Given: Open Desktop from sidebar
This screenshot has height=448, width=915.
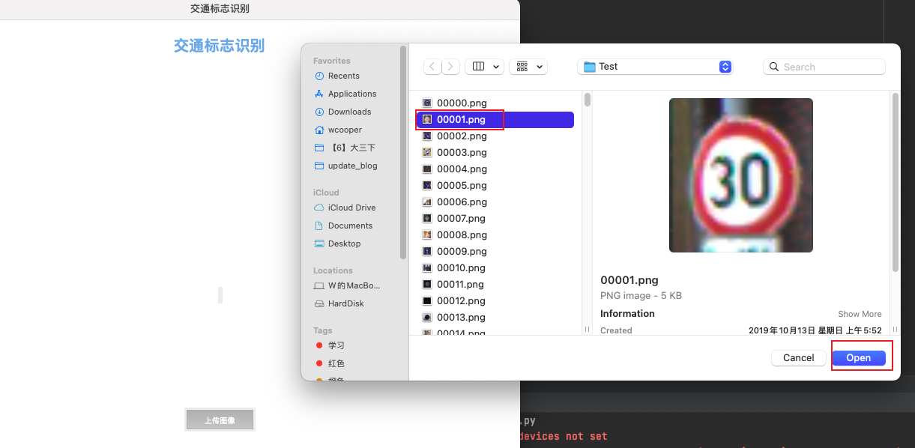Looking at the screenshot, I should (x=344, y=243).
